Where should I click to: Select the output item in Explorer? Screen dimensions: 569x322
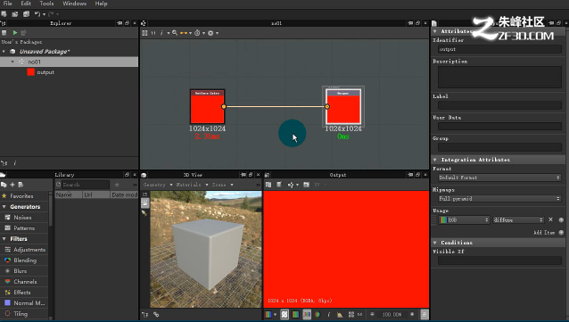45,72
